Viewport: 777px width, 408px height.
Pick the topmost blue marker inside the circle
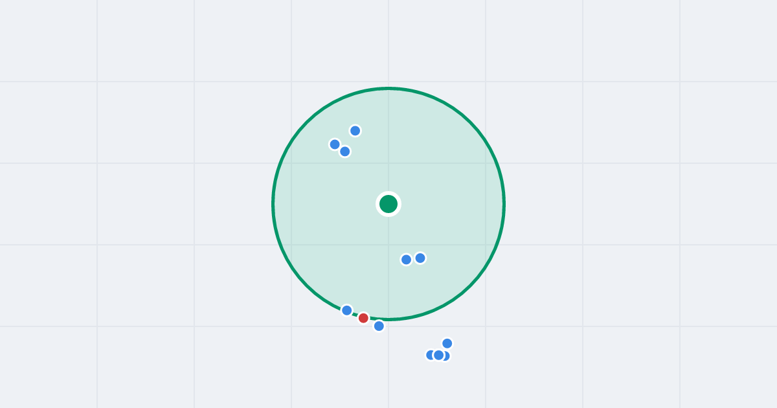click(x=355, y=131)
